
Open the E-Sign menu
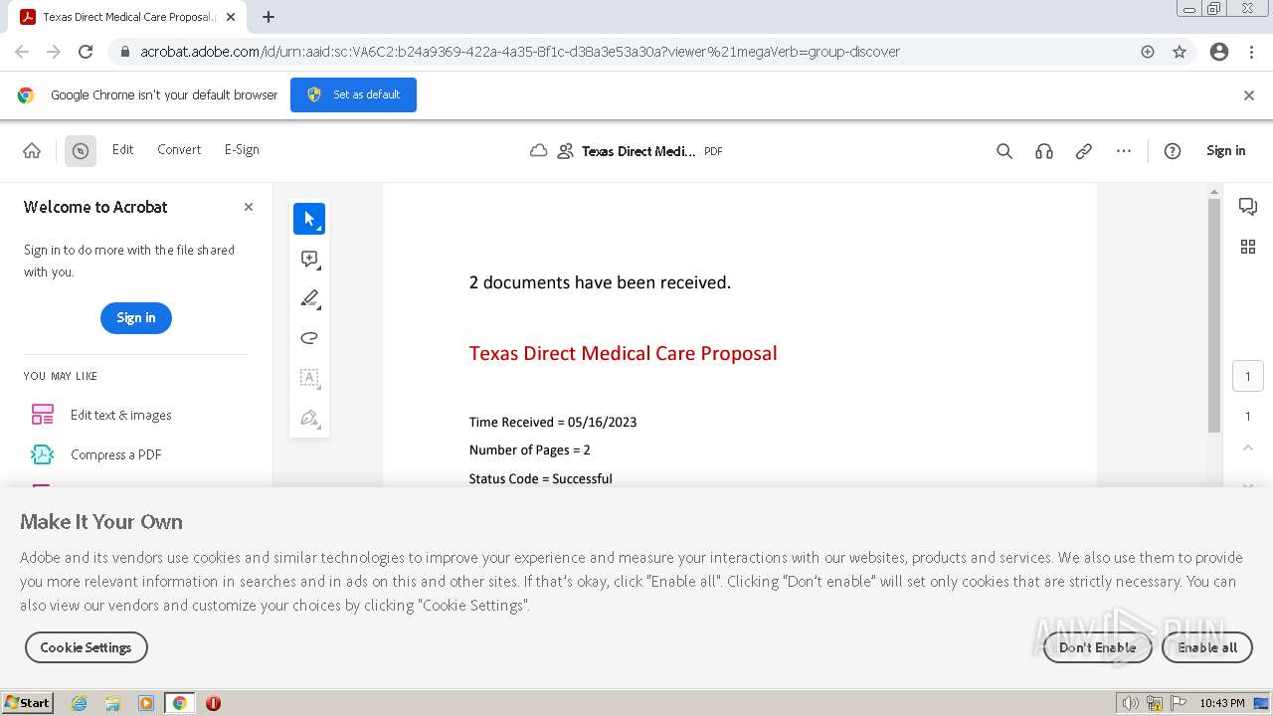coord(242,149)
